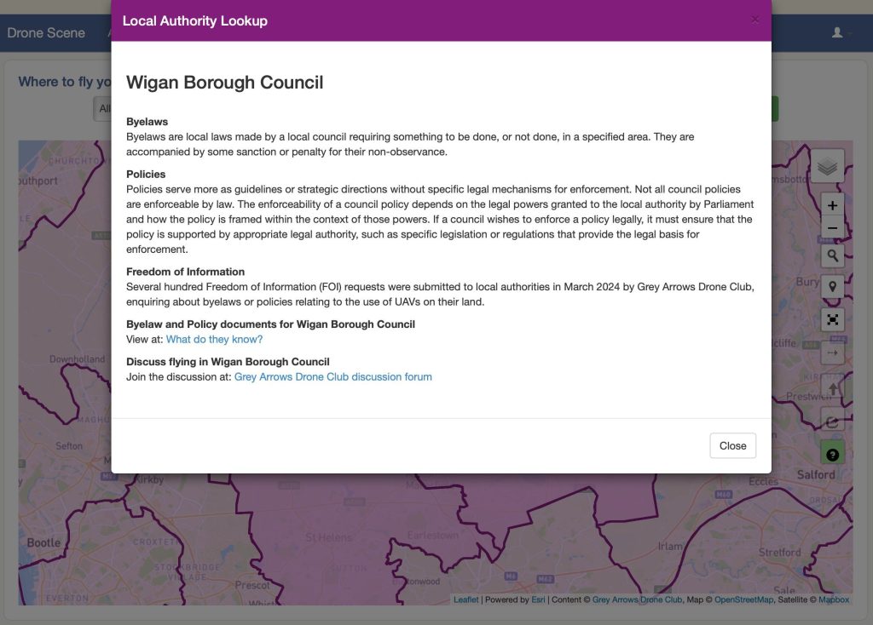
Task: Zoom in on the map
Action: point(832,206)
